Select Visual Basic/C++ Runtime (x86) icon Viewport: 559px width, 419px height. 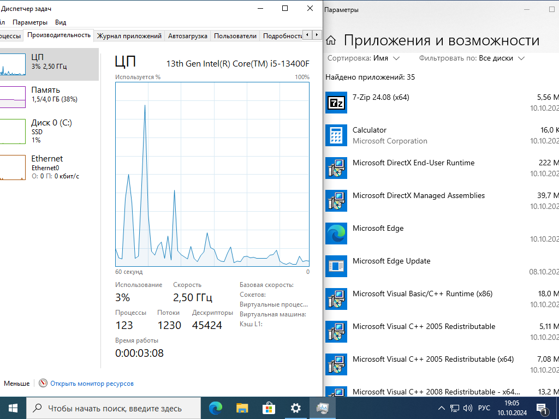click(x=336, y=300)
